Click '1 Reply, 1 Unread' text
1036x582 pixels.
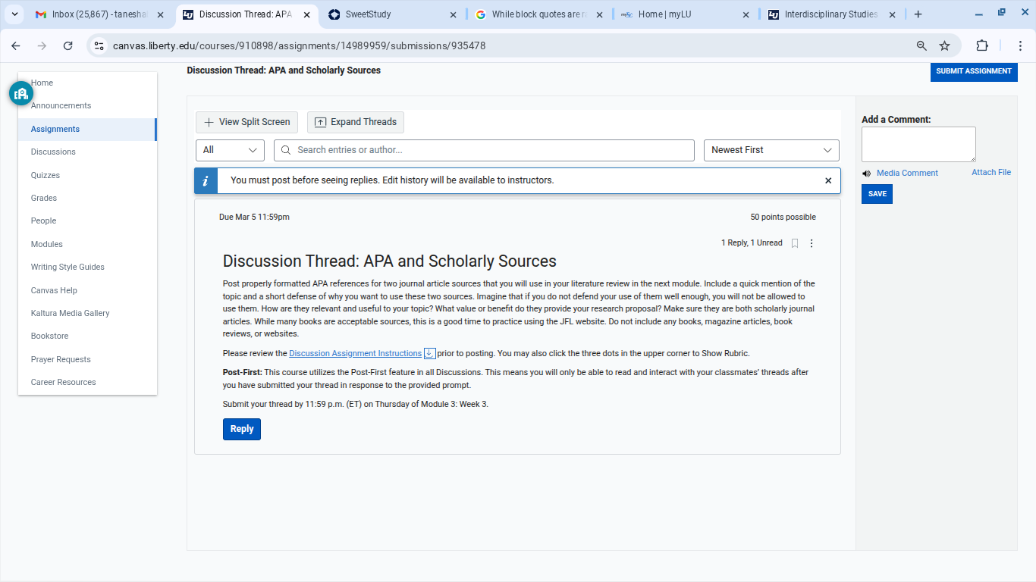[752, 242]
